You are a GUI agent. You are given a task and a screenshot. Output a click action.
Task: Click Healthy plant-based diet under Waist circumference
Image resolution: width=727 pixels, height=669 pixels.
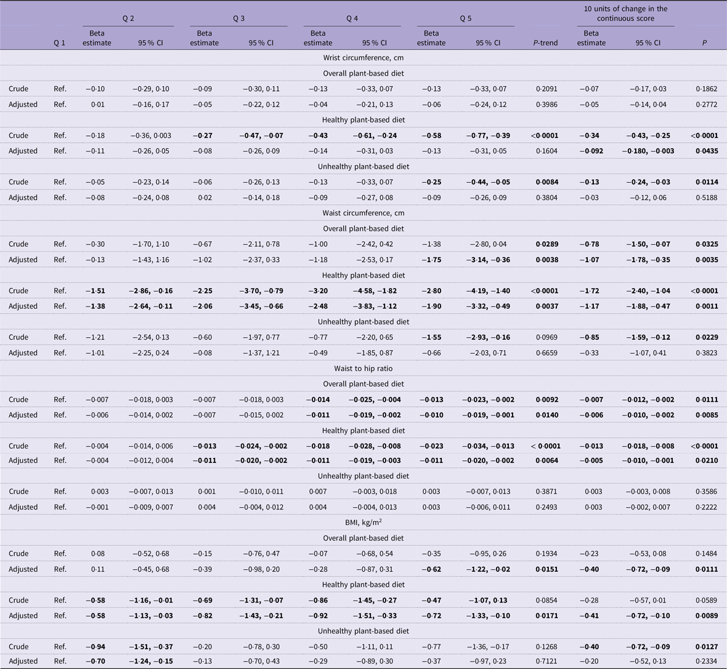pyautogui.click(x=363, y=275)
